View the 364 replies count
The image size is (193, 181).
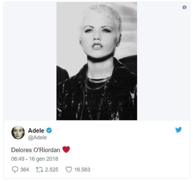pos(25,170)
